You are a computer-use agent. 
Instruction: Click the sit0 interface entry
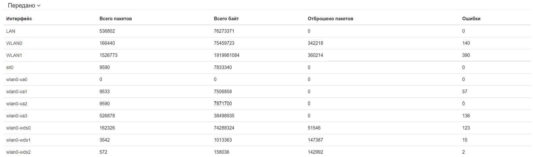coord(10,67)
